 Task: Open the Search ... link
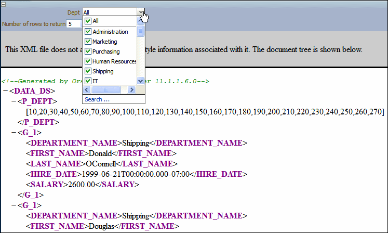coord(97,99)
